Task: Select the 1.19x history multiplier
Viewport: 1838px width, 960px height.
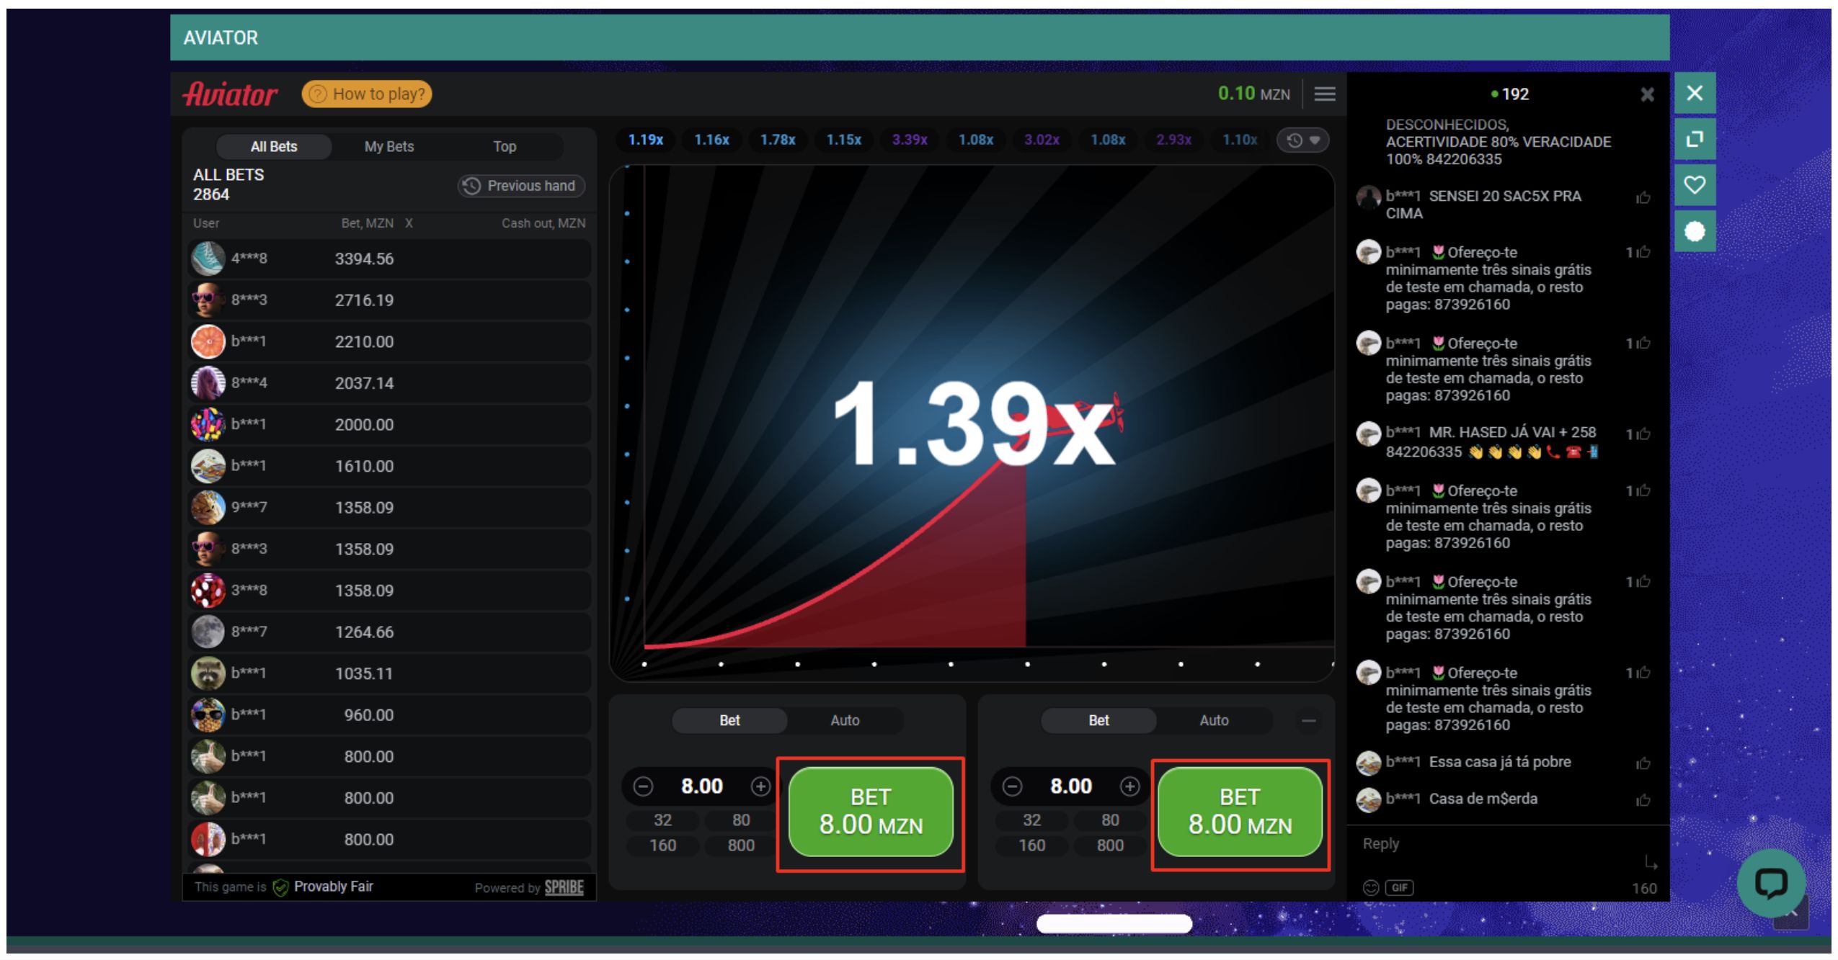Action: [645, 140]
